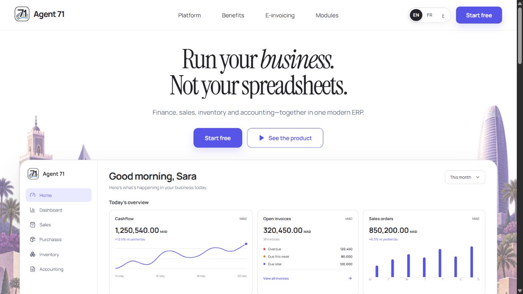The width and height of the screenshot is (523, 294).
Task: Click the Agent 71 logo in dashboard sidebar
Action: point(33,174)
